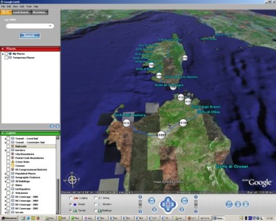Rotate view clockwise button
Viewport: 276px width, 221px height.
tap(184, 200)
